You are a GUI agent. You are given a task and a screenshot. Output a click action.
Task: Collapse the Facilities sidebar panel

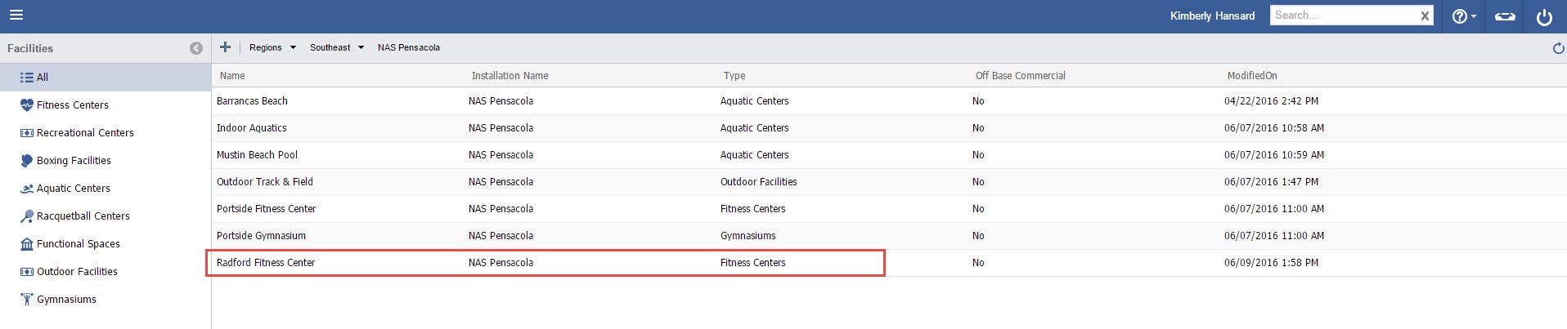[196, 48]
